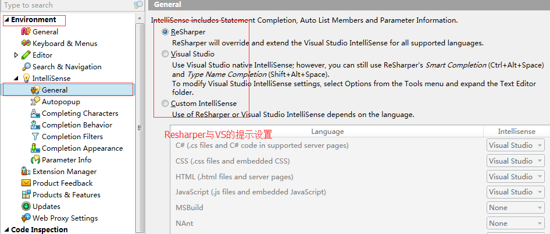Open Keyboard & Menus settings page
Viewport: 550px width, 234px height.
pyautogui.click(x=65, y=43)
